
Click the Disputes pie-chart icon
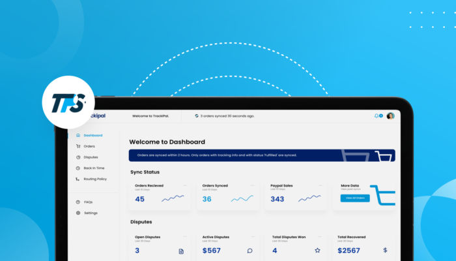click(78, 157)
